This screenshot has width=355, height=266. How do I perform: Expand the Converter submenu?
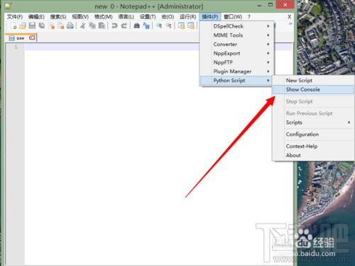click(x=236, y=44)
